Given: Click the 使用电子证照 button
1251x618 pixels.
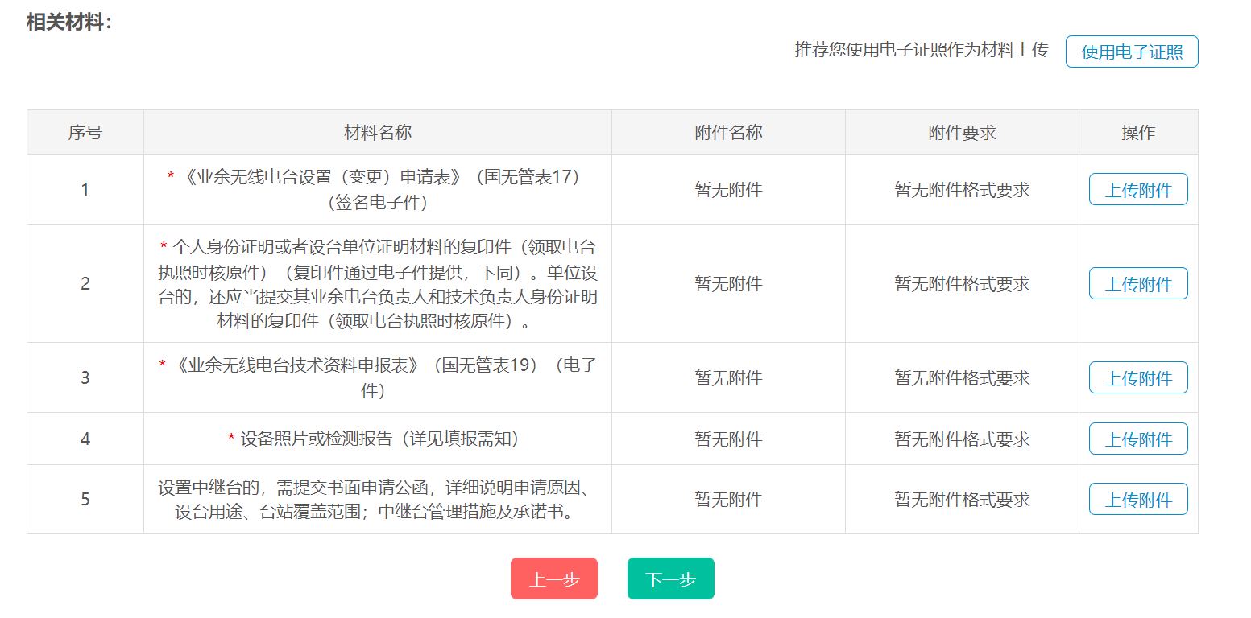Looking at the screenshot, I should 1131,51.
